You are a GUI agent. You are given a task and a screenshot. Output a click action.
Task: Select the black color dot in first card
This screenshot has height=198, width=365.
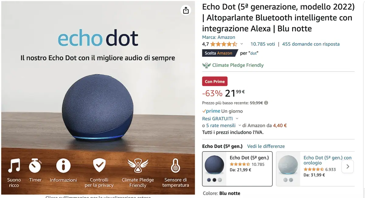pos(214,180)
